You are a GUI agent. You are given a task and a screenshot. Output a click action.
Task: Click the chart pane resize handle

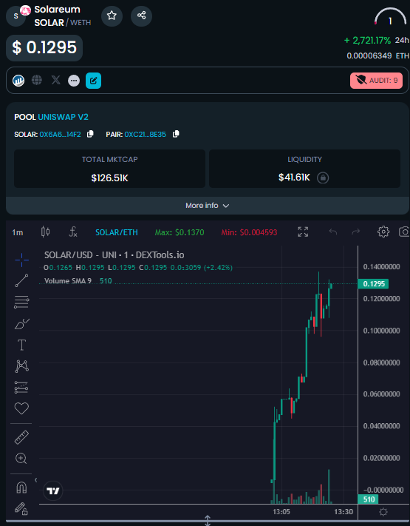(208, 521)
